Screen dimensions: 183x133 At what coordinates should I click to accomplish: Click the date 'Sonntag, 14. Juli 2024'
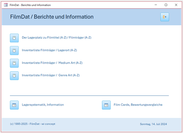(153, 124)
